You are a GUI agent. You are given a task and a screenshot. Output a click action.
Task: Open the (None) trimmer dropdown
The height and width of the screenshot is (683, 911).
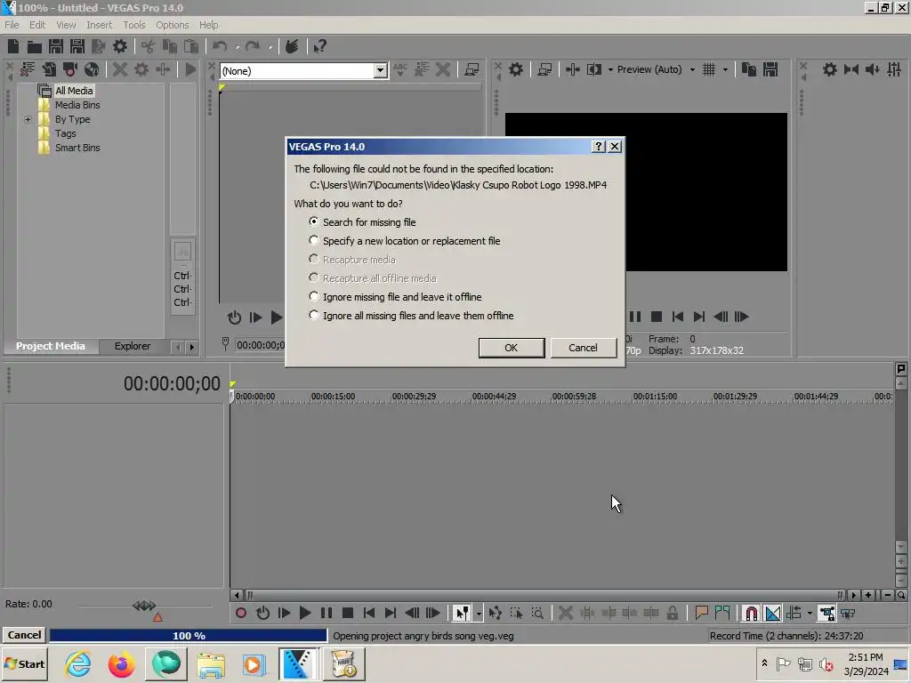click(380, 71)
